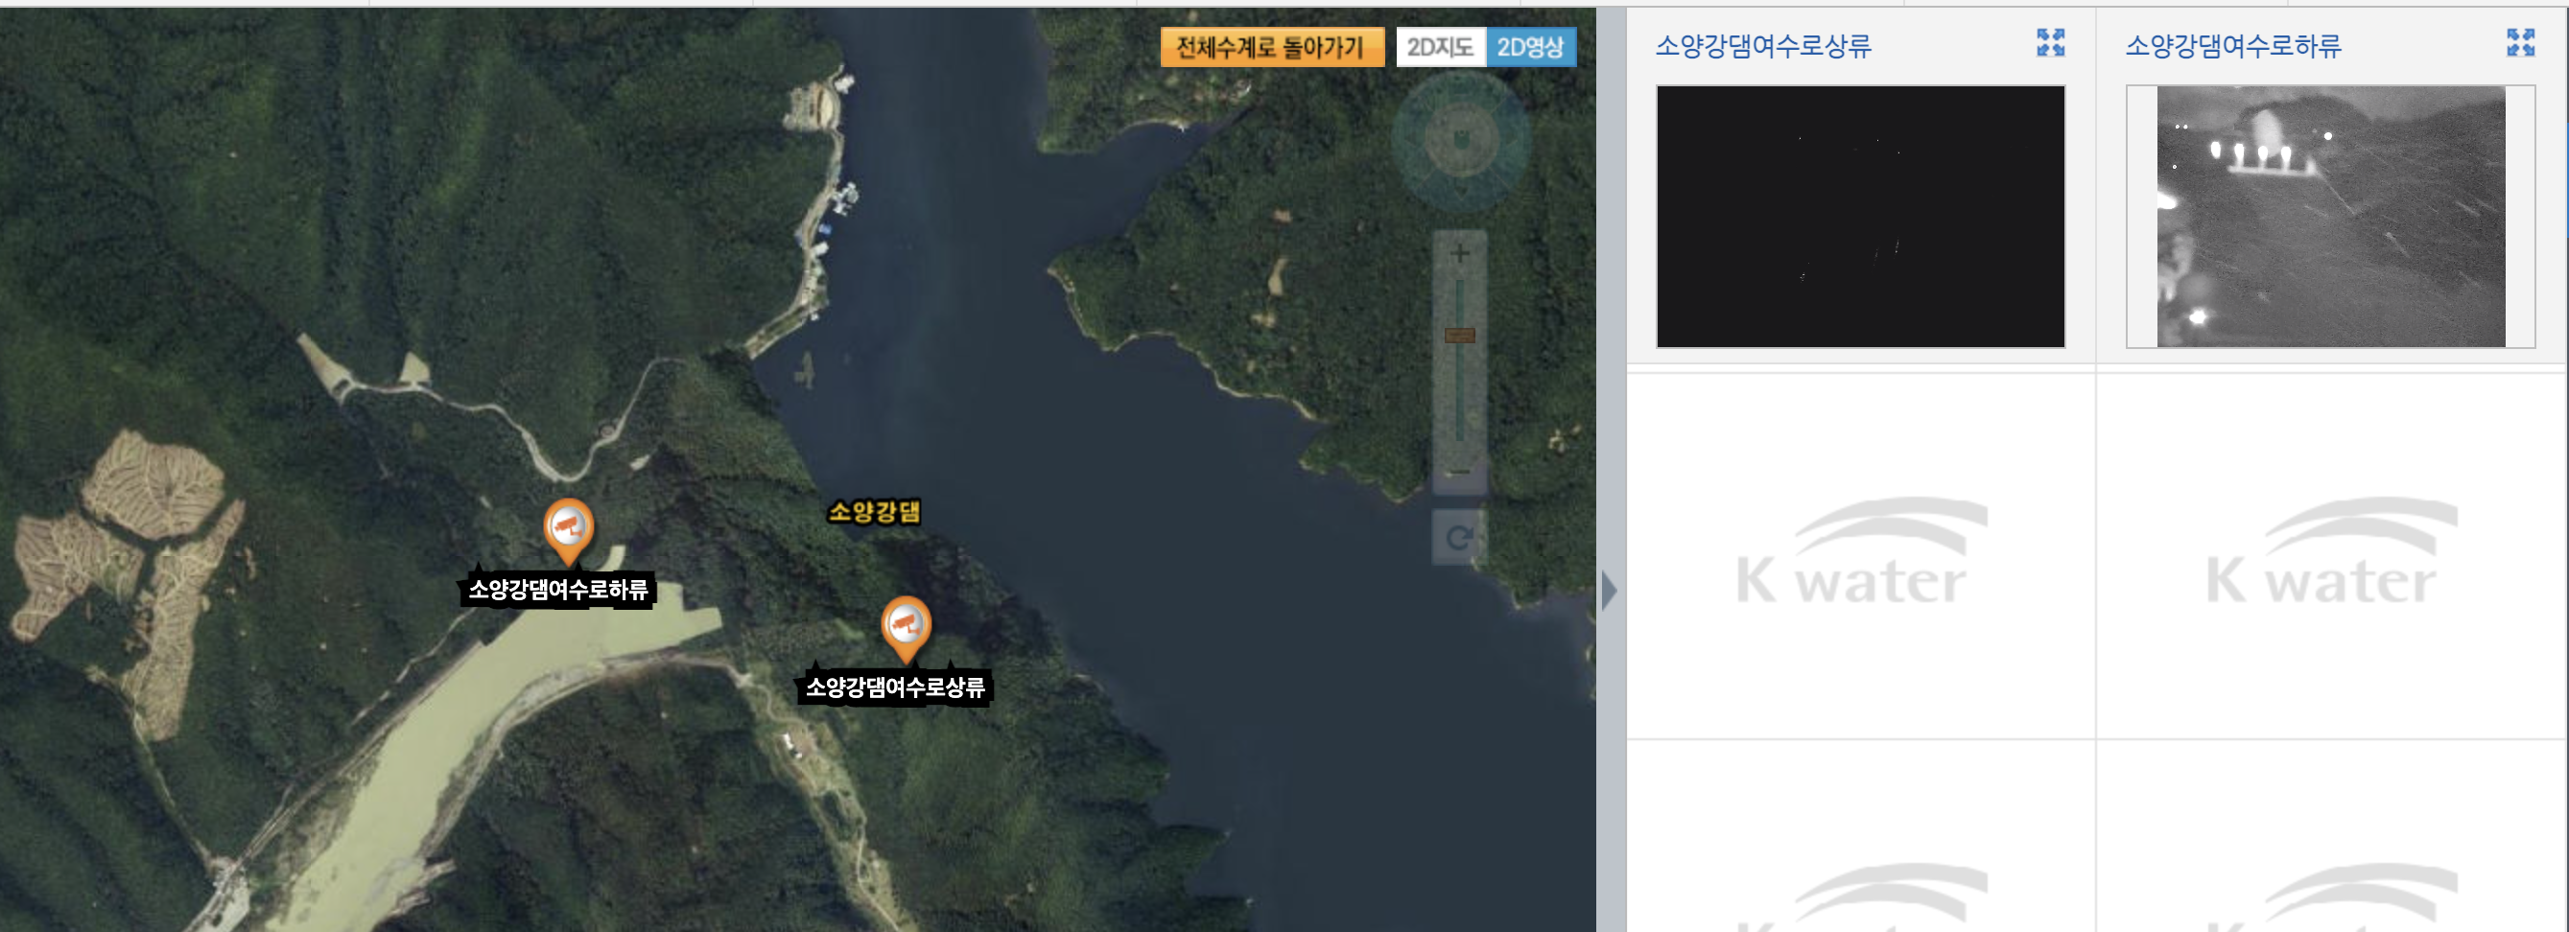Click the 전체수계로 돌아가기 button
The height and width of the screenshot is (932, 2569).
[x=1271, y=47]
